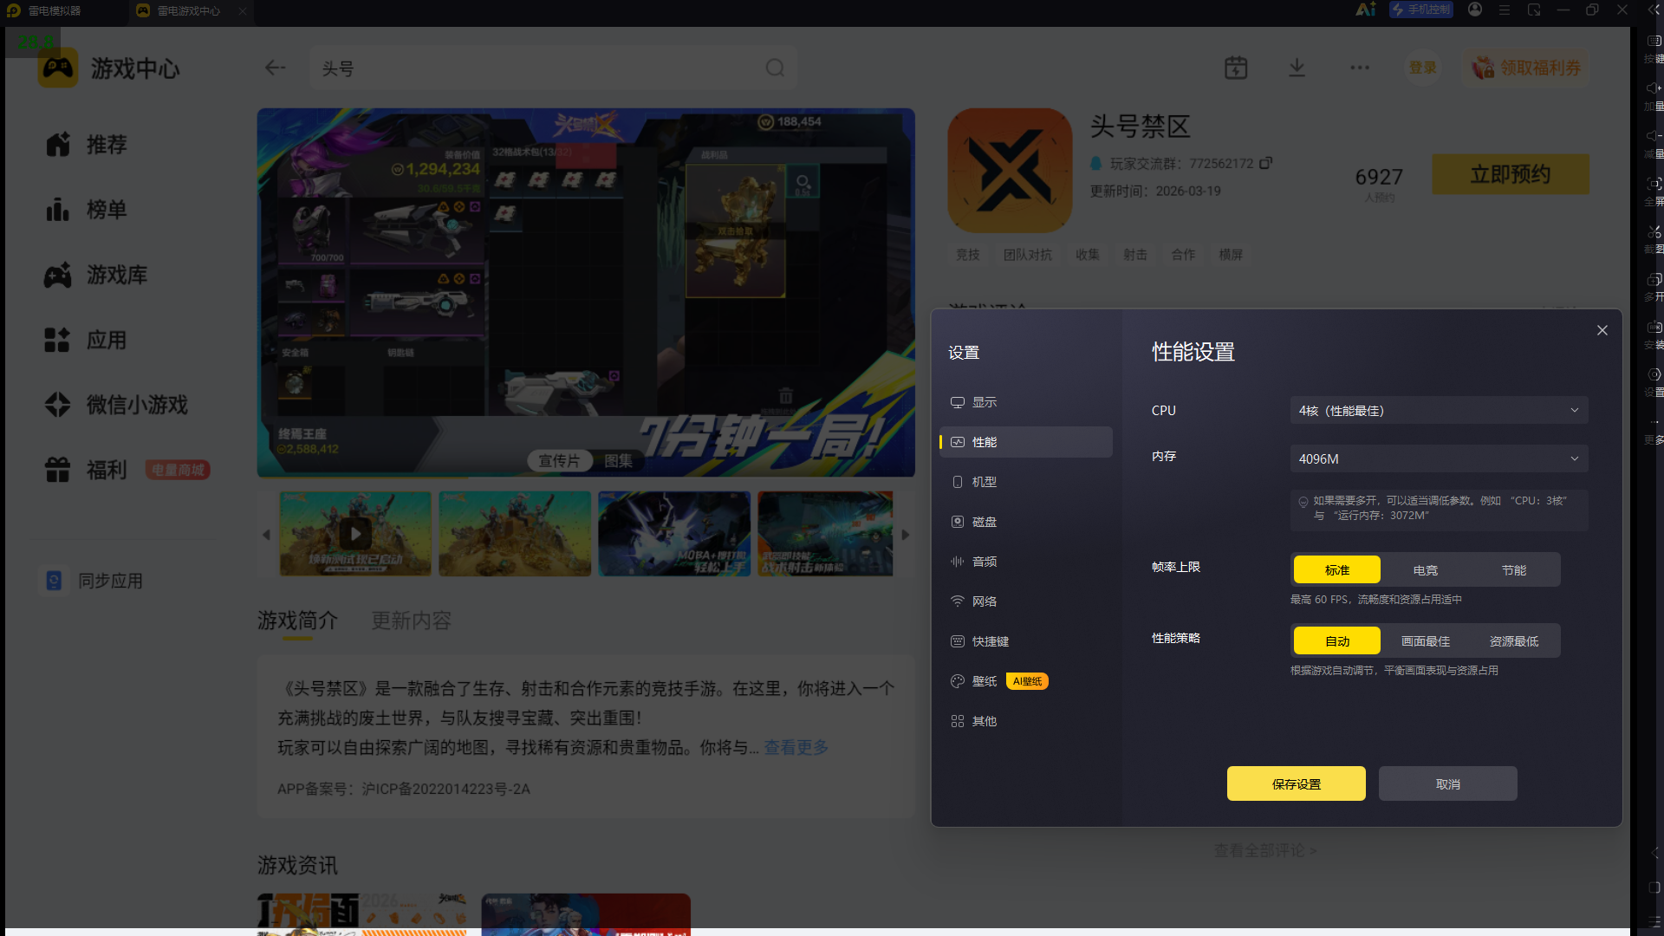Open the user account icon in title bar
The height and width of the screenshot is (936, 1664).
coord(1475,10)
